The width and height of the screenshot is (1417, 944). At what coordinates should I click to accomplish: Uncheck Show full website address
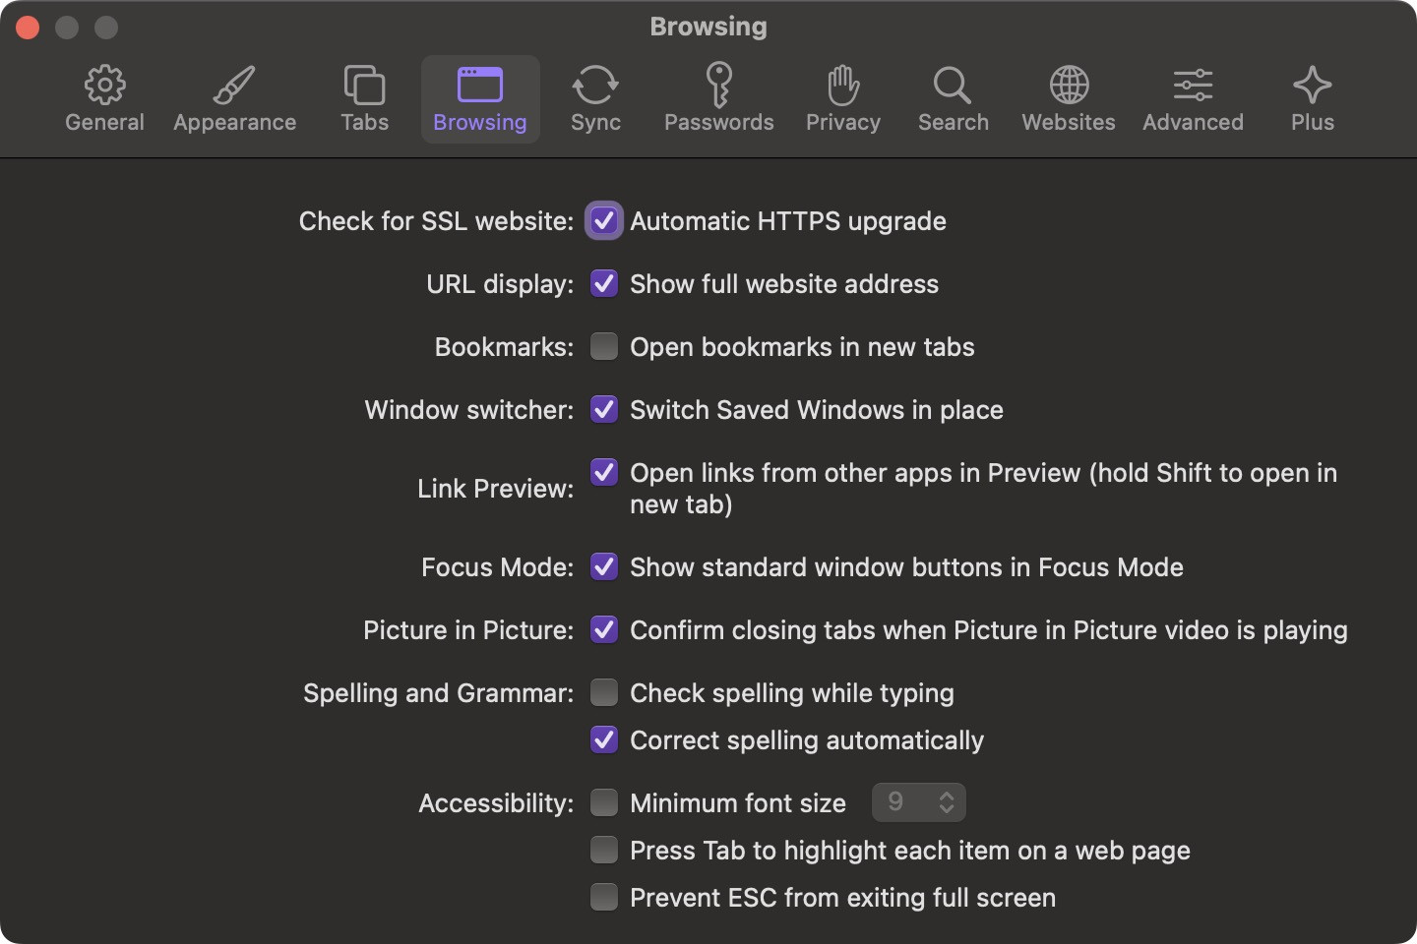click(604, 284)
